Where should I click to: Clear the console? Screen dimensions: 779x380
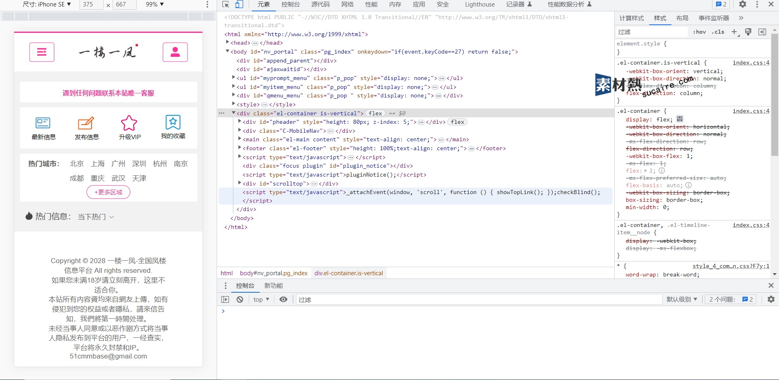coord(240,299)
